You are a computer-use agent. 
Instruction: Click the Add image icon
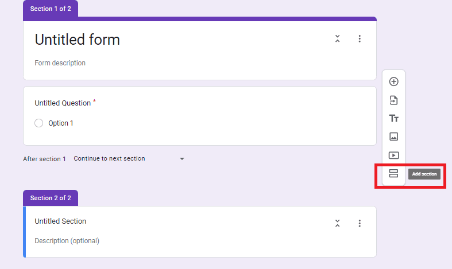click(393, 137)
